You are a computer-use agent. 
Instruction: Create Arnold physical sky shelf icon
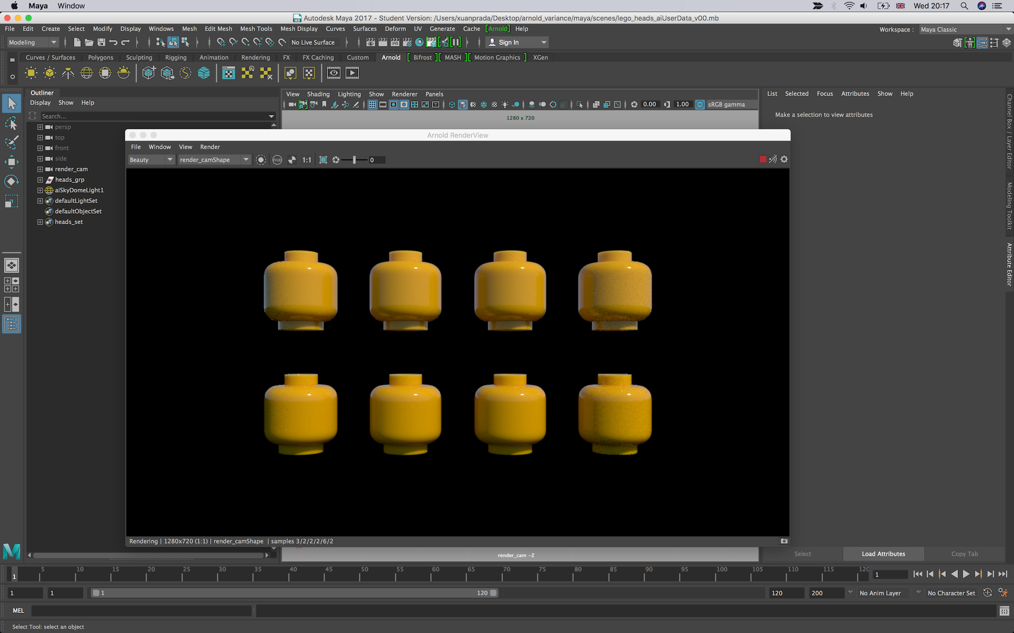click(x=124, y=73)
